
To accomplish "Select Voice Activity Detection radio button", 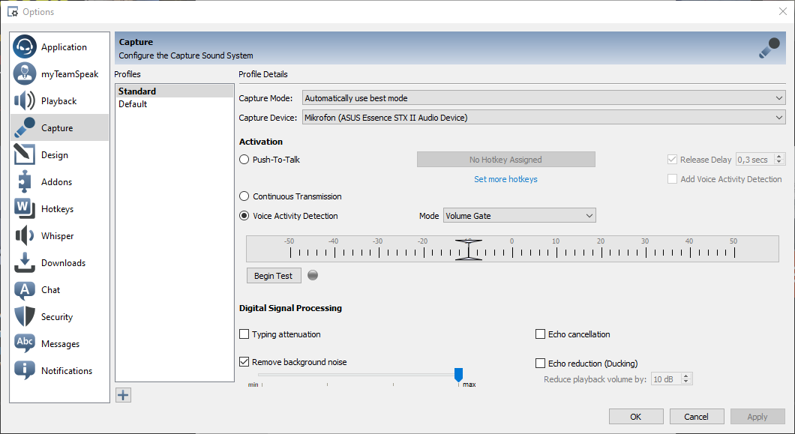I will (x=244, y=215).
